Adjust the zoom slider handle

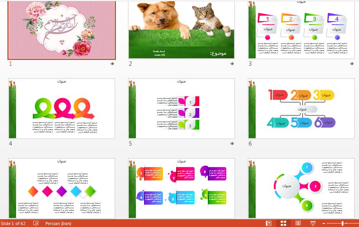pyautogui.click(x=343, y=223)
